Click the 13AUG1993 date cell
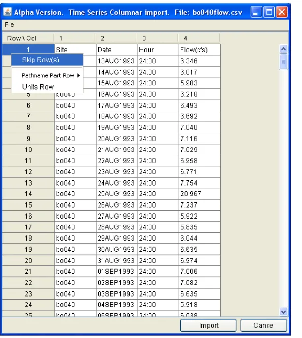This screenshot has height=338, width=302. tap(117, 61)
